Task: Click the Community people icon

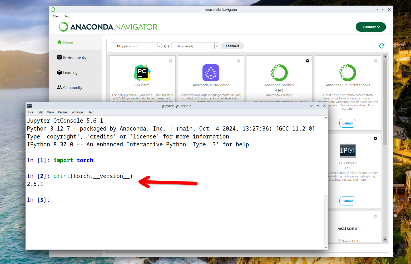Action: coord(60,87)
